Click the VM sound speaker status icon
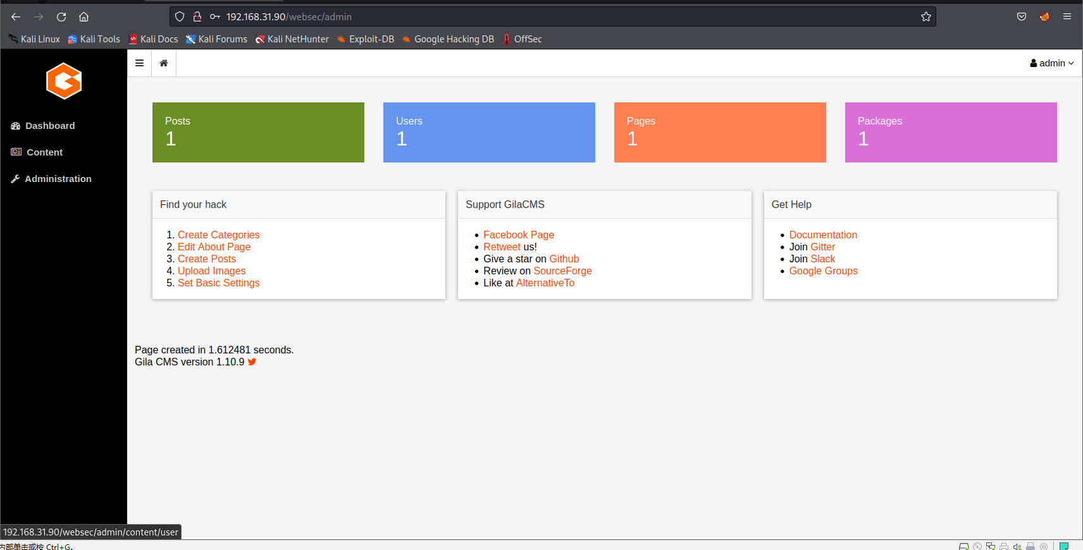Screen dimensions: 1083x550 1017,546
